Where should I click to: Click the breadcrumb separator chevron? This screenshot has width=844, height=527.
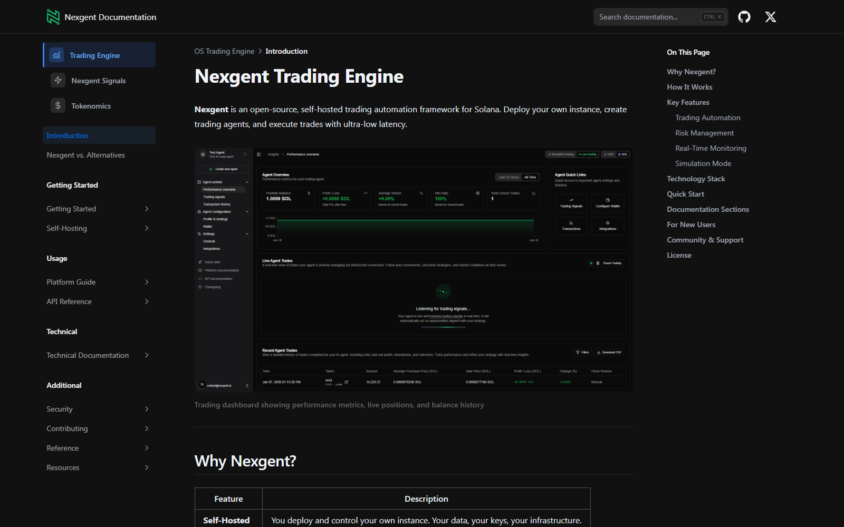coord(260,52)
